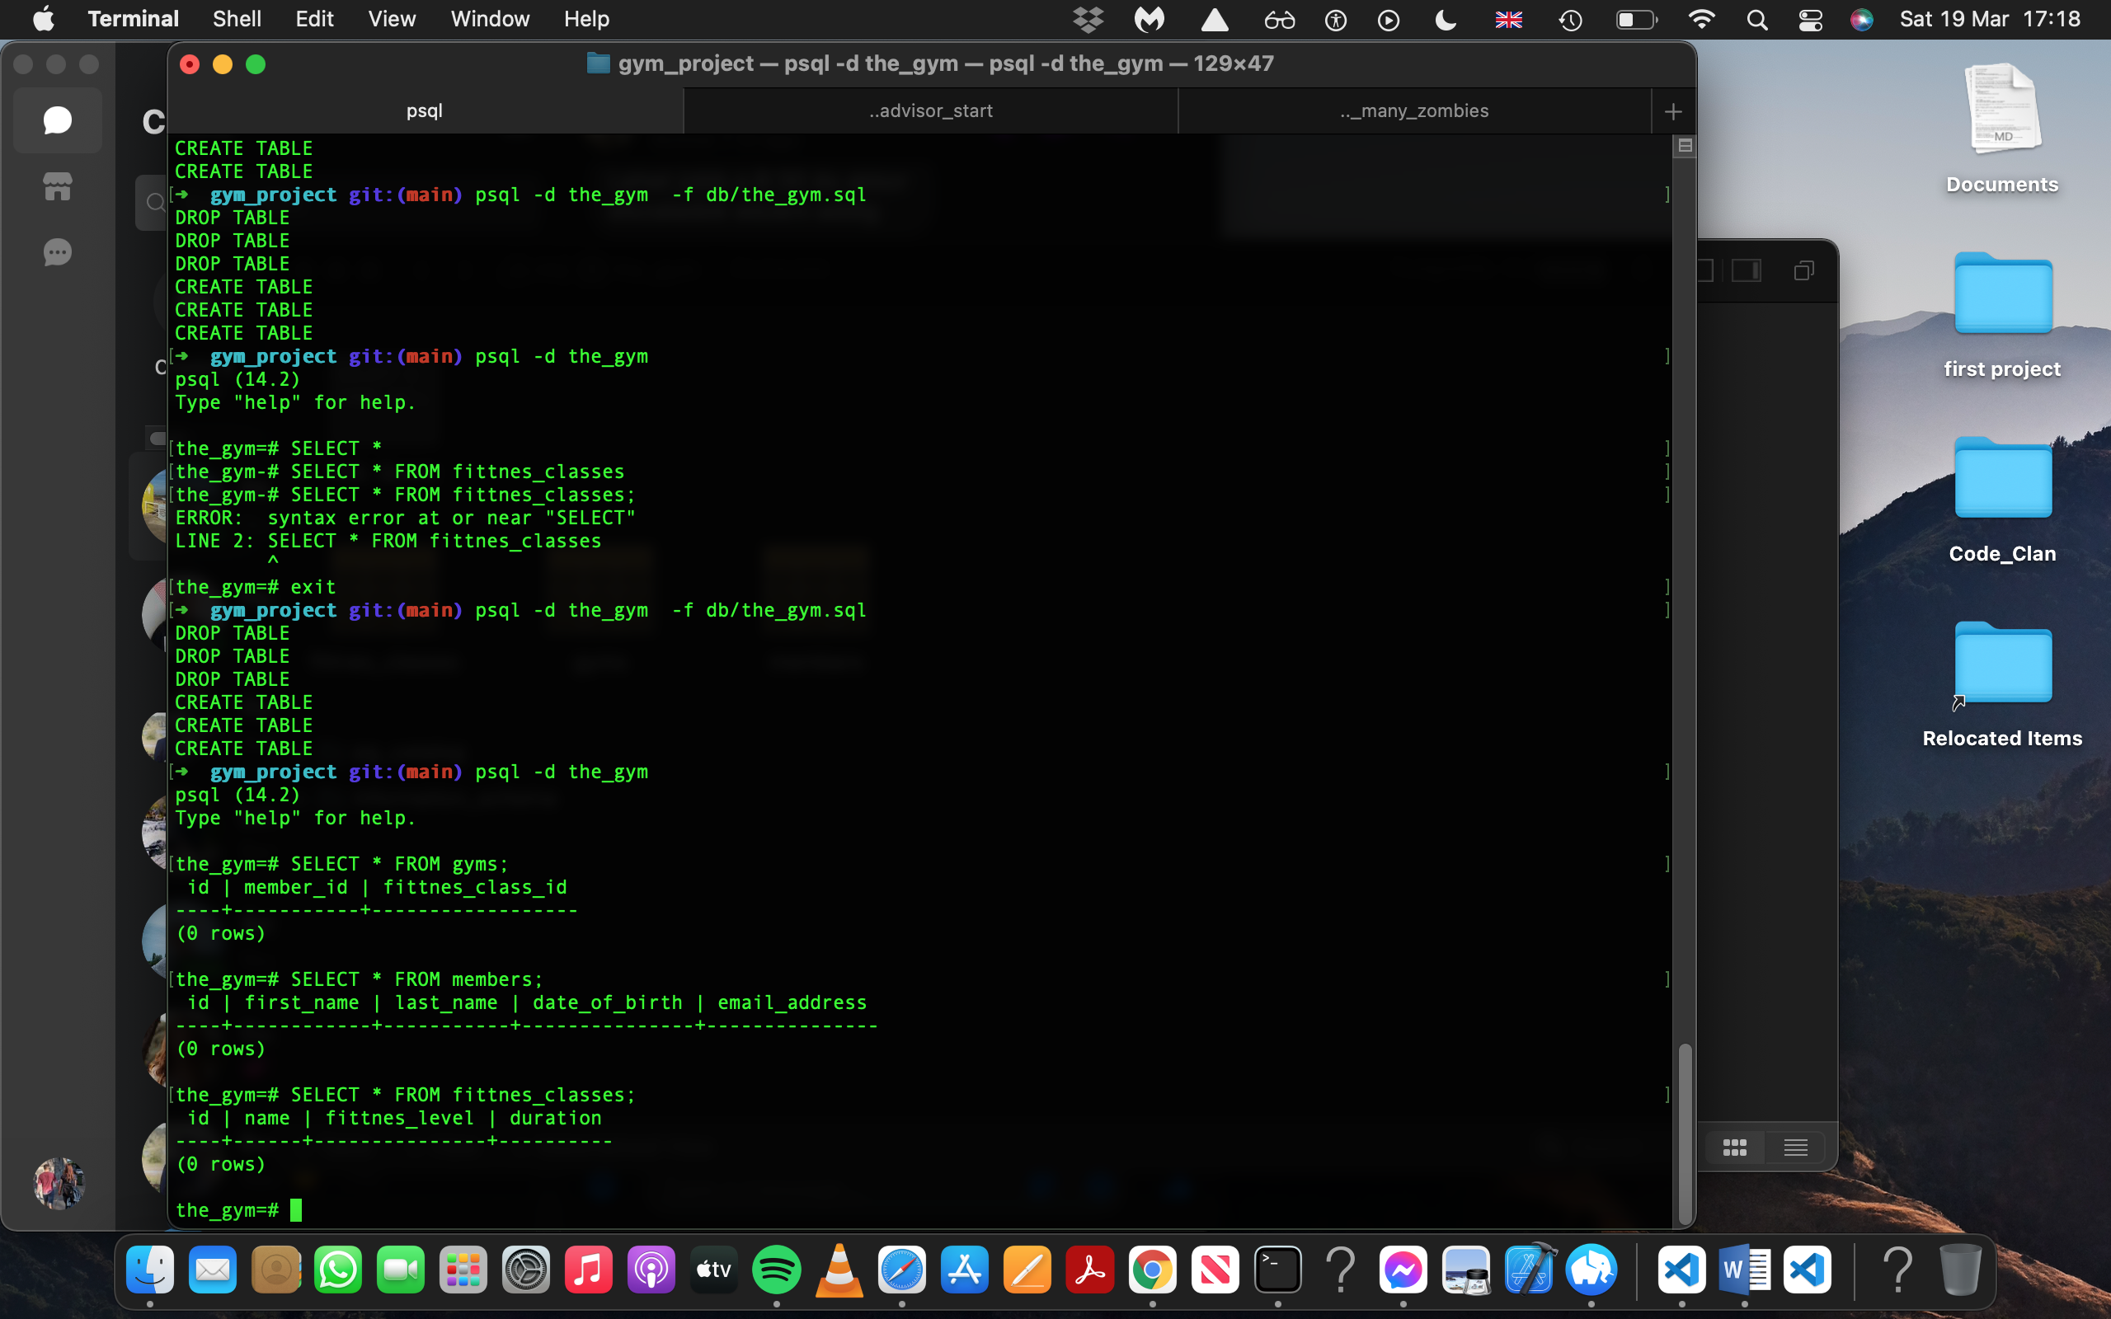Click the Dropbox menu bar icon

tap(1088, 19)
